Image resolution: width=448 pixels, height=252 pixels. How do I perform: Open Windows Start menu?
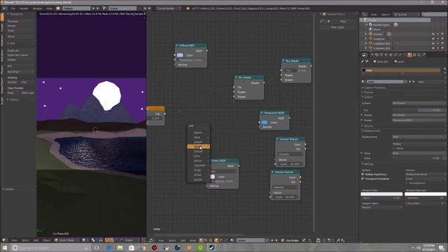click(x=5, y=247)
